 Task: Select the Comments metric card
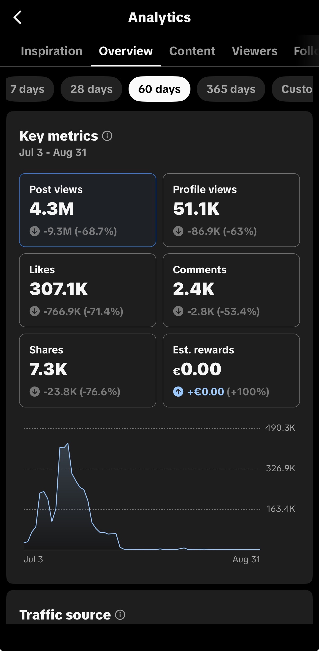(x=231, y=290)
